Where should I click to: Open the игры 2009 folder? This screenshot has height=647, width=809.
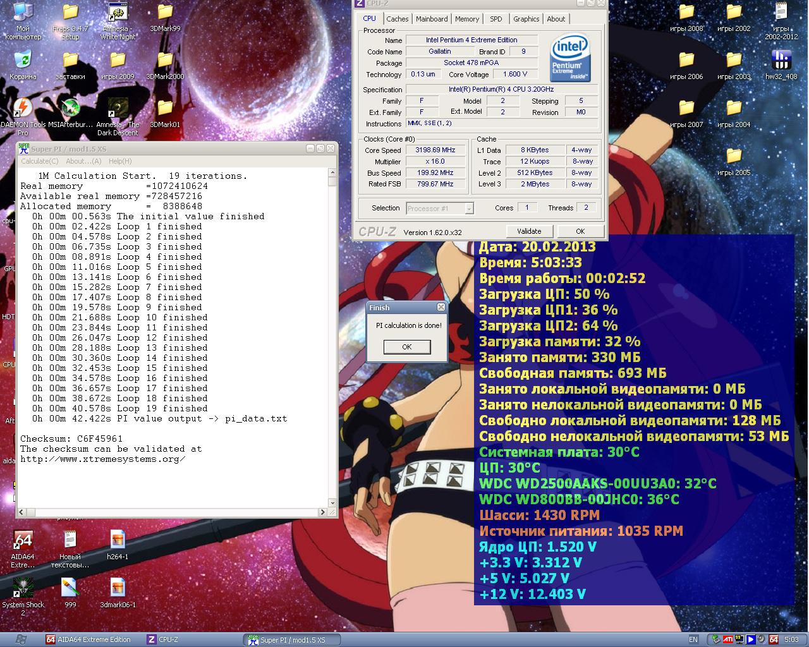[118, 65]
